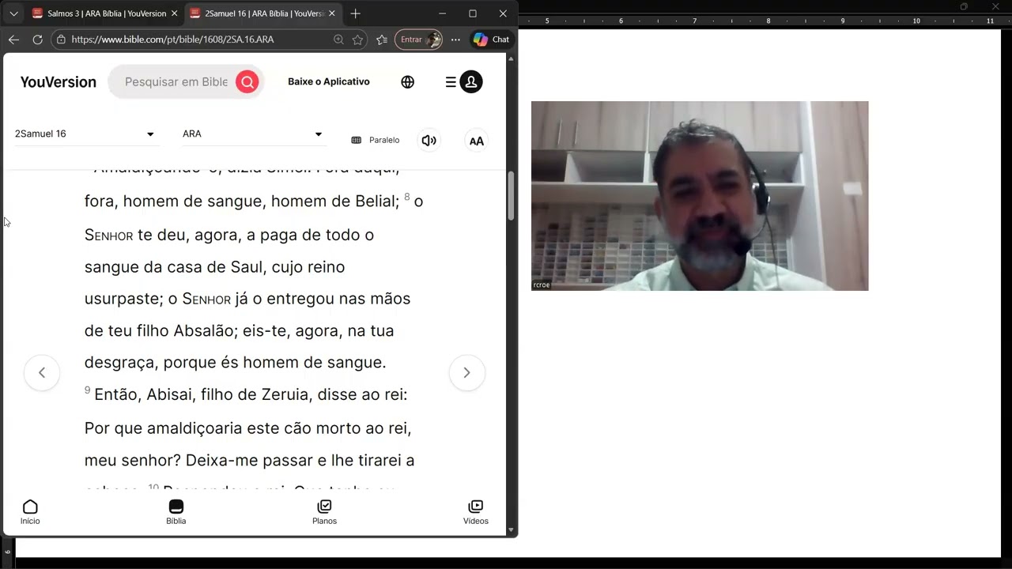1012x569 pixels.
Task: Open the Bíblia bottom tab
Action: 176,513
